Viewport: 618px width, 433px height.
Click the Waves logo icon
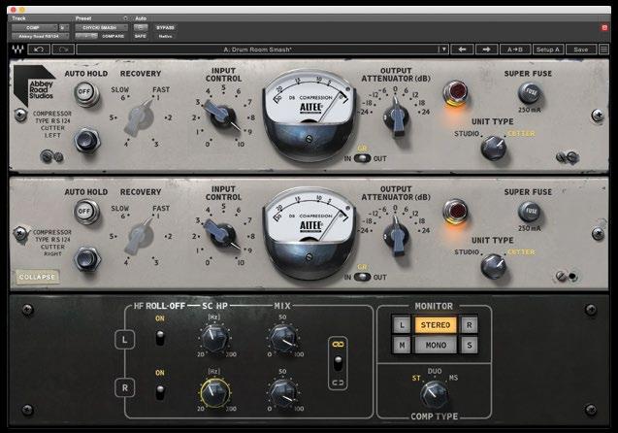17,50
